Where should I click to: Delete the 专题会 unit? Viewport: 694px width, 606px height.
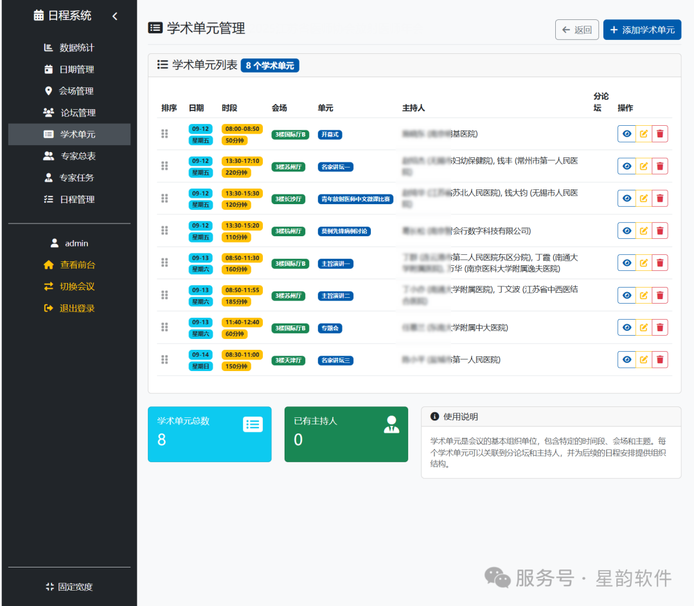[660, 327]
